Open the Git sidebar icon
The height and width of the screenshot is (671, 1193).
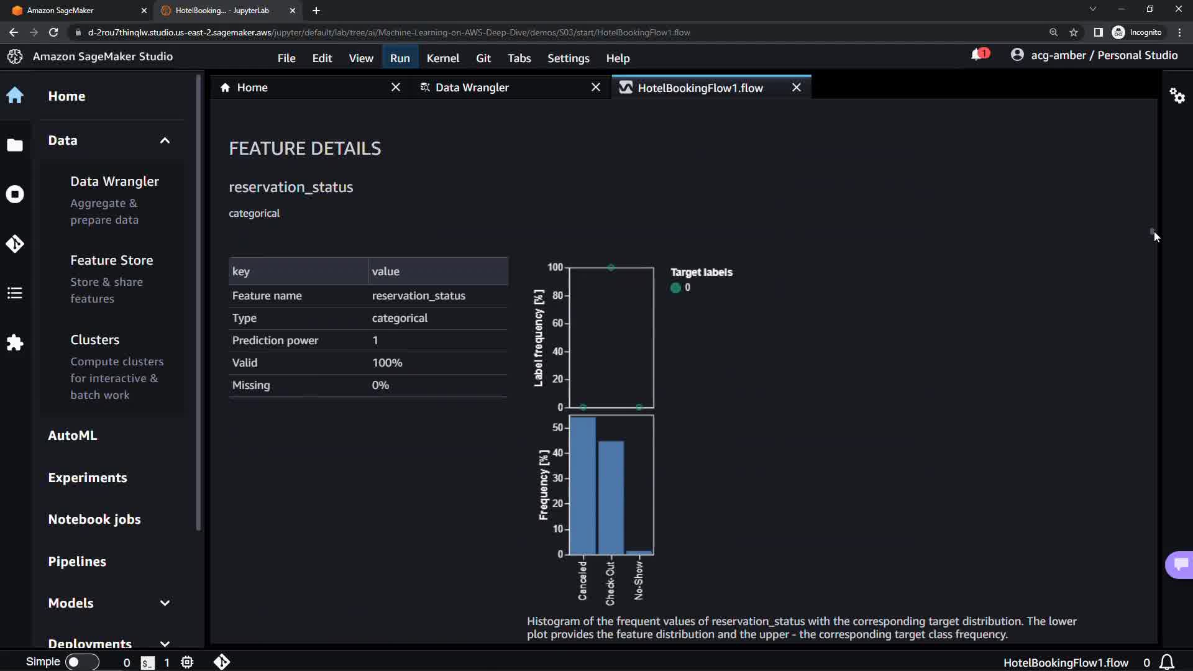[x=15, y=244]
